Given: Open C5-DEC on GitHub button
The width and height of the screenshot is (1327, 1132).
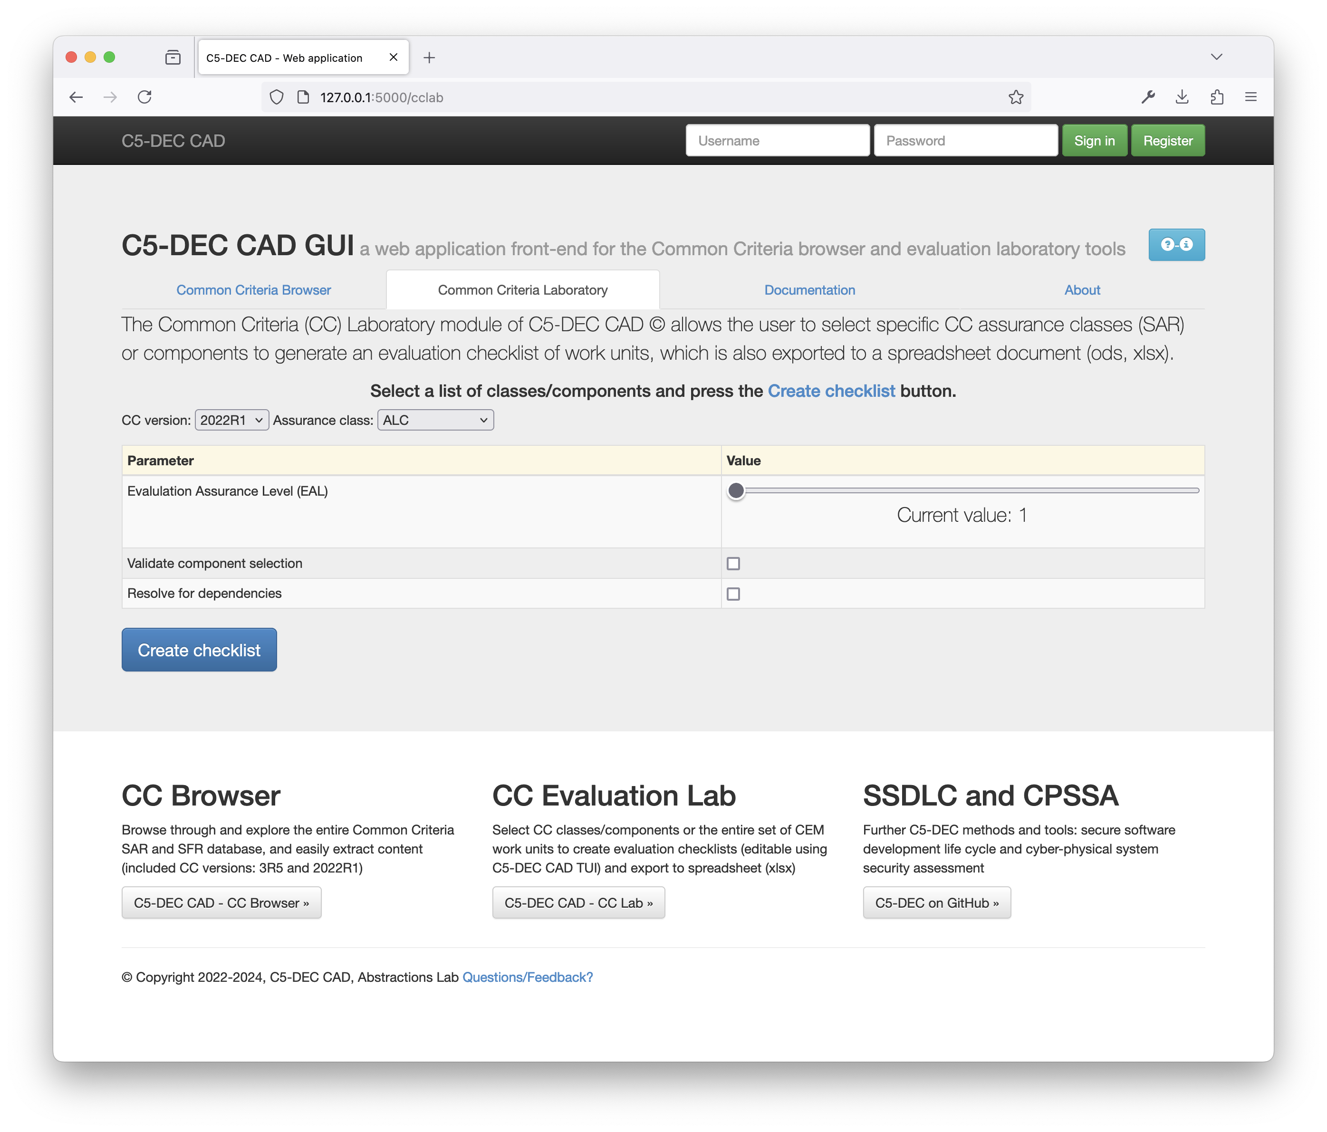Looking at the screenshot, I should pos(936,903).
